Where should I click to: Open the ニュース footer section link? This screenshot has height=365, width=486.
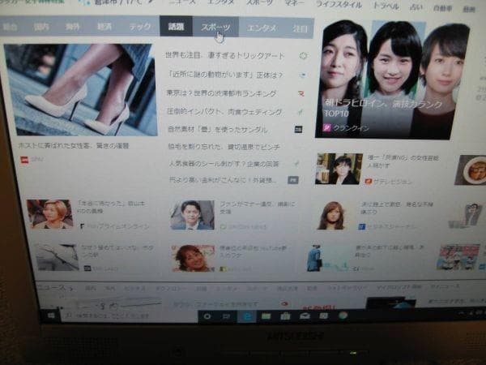click(x=52, y=287)
